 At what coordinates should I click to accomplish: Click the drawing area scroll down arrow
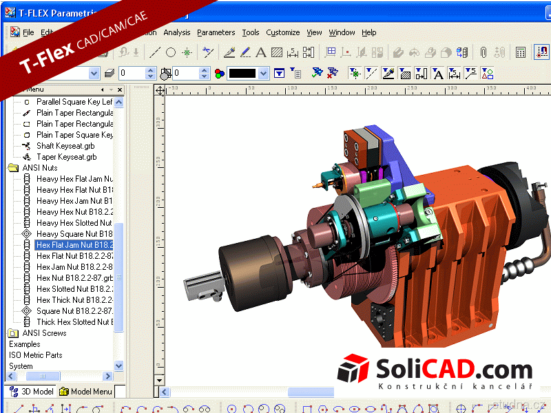(x=159, y=381)
